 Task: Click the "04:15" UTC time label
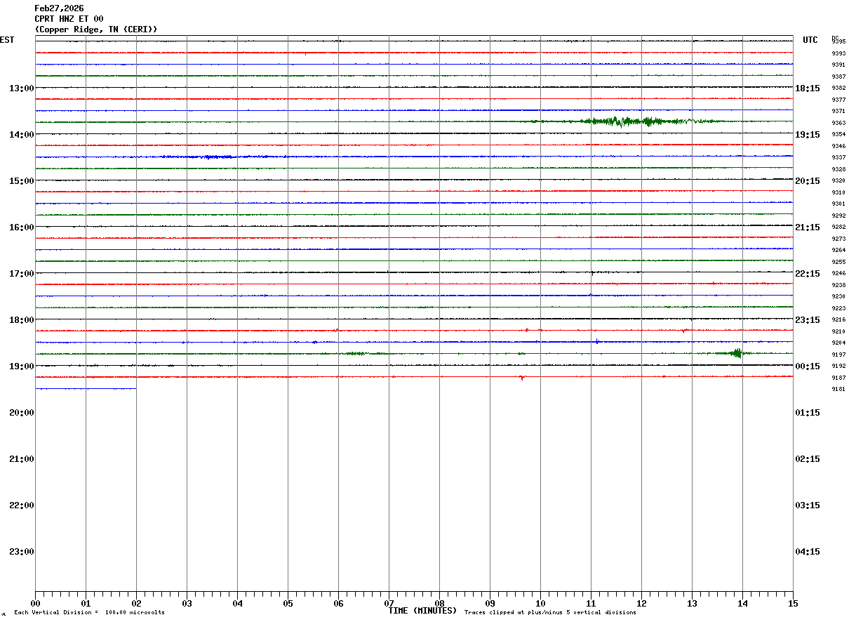click(808, 552)
